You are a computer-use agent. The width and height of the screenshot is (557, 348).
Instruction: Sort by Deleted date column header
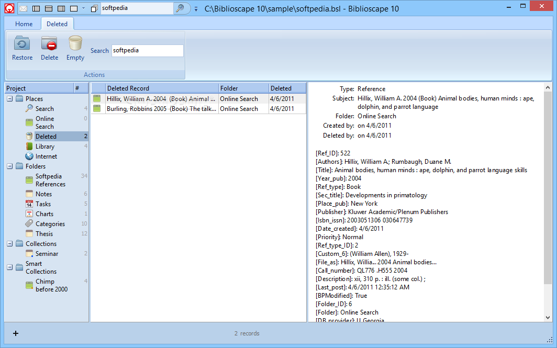287,88
